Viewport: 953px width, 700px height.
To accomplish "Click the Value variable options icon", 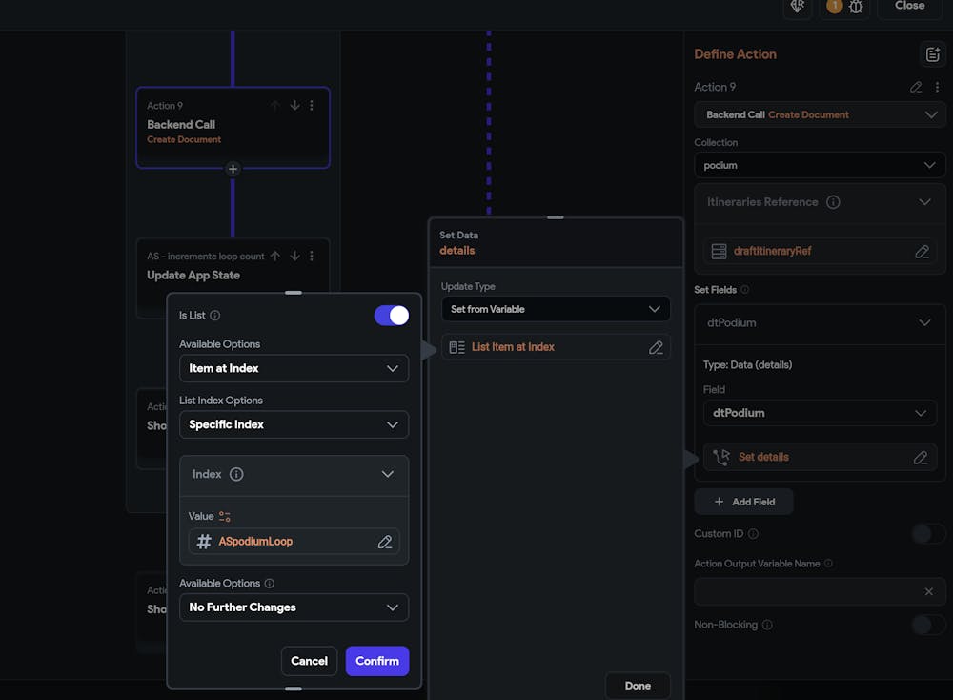I will [225, 516].
